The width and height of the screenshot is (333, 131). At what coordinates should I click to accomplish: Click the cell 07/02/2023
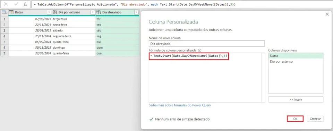(x=30, y=19)
